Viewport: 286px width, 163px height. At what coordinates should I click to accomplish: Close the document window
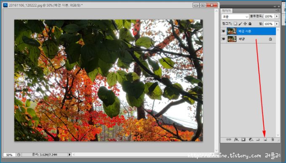pos(212,5)
